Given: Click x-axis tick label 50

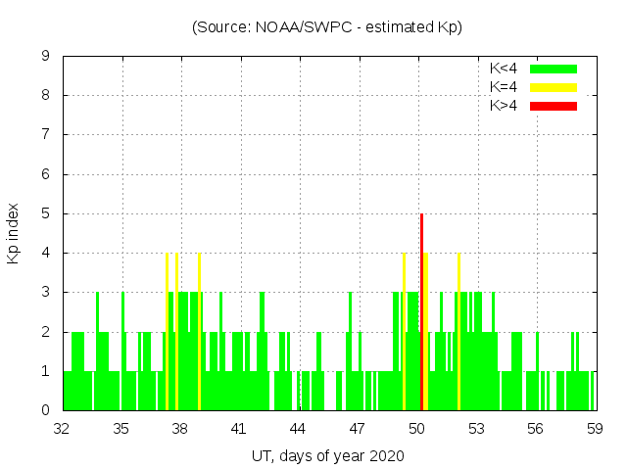Looking at the screenshot, I should coord(416,428).
